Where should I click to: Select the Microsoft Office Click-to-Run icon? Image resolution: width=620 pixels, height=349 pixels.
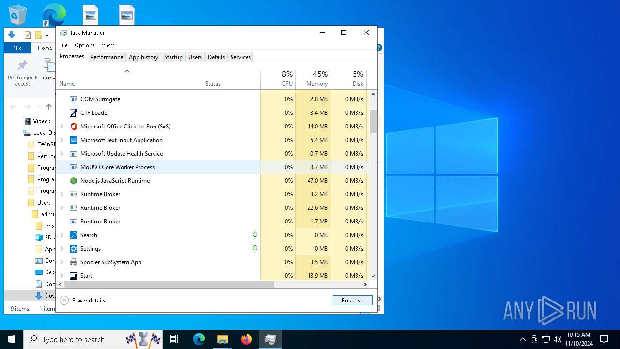pos(74,127)
